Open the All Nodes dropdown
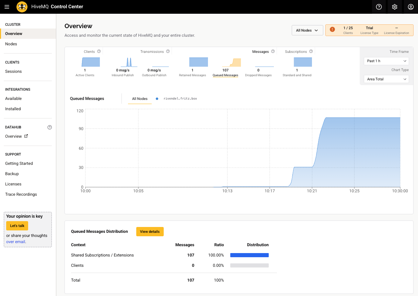Image resolution: width=418 pixels, height=296 pixels. [307, 30]
